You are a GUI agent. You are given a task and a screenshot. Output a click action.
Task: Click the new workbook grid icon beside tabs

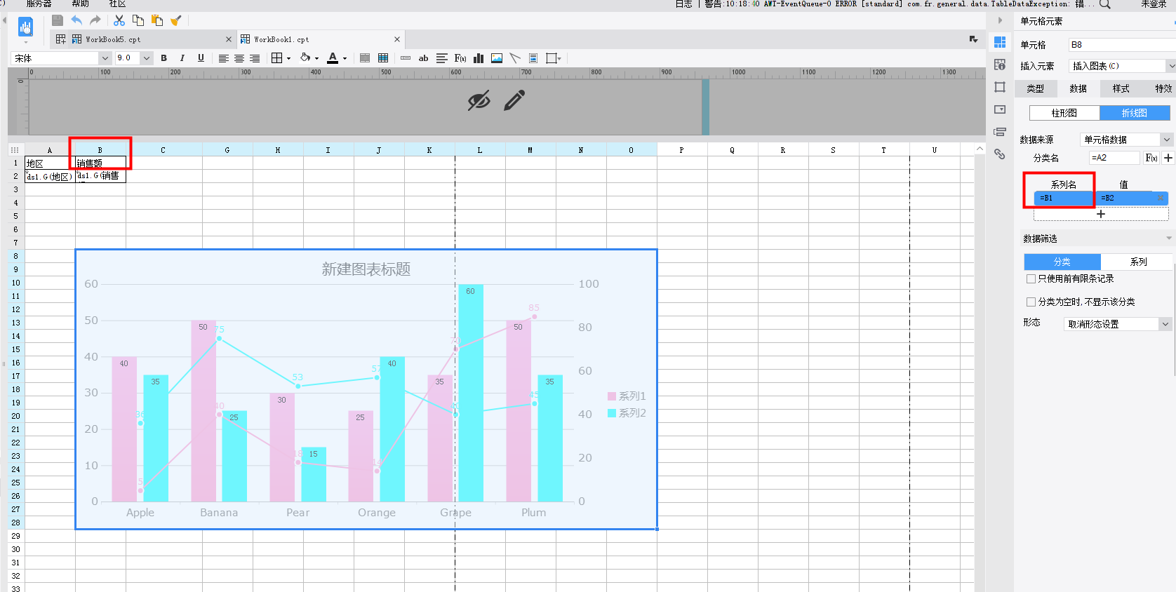pyautogui.click(x=61, y=39)
